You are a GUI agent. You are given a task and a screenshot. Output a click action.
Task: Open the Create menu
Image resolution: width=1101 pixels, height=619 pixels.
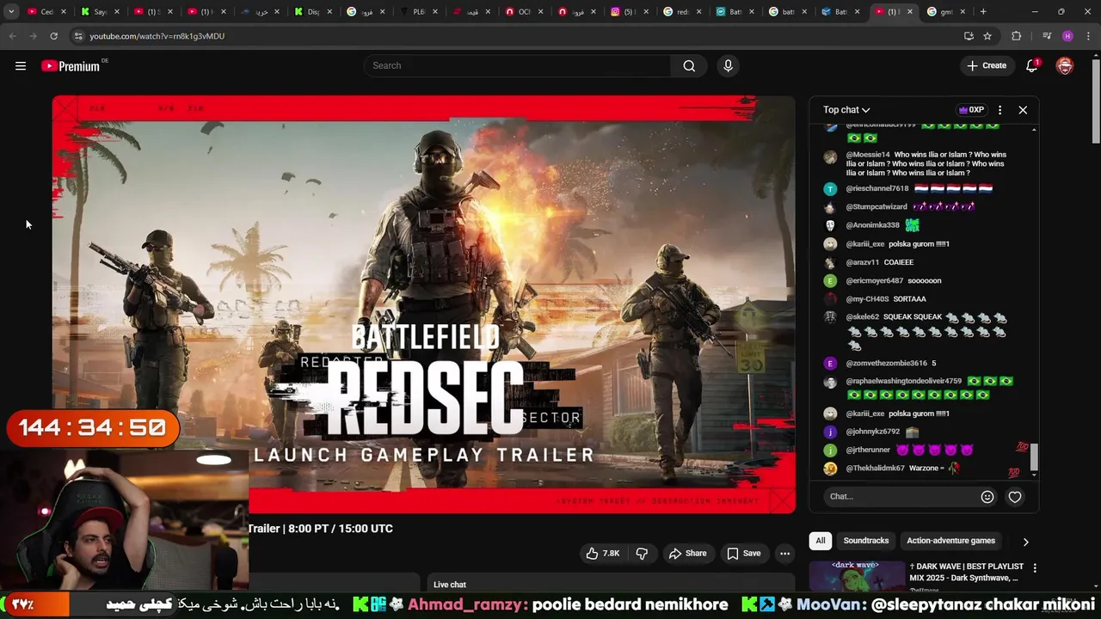pyautogui.click(x=987, y=66)
